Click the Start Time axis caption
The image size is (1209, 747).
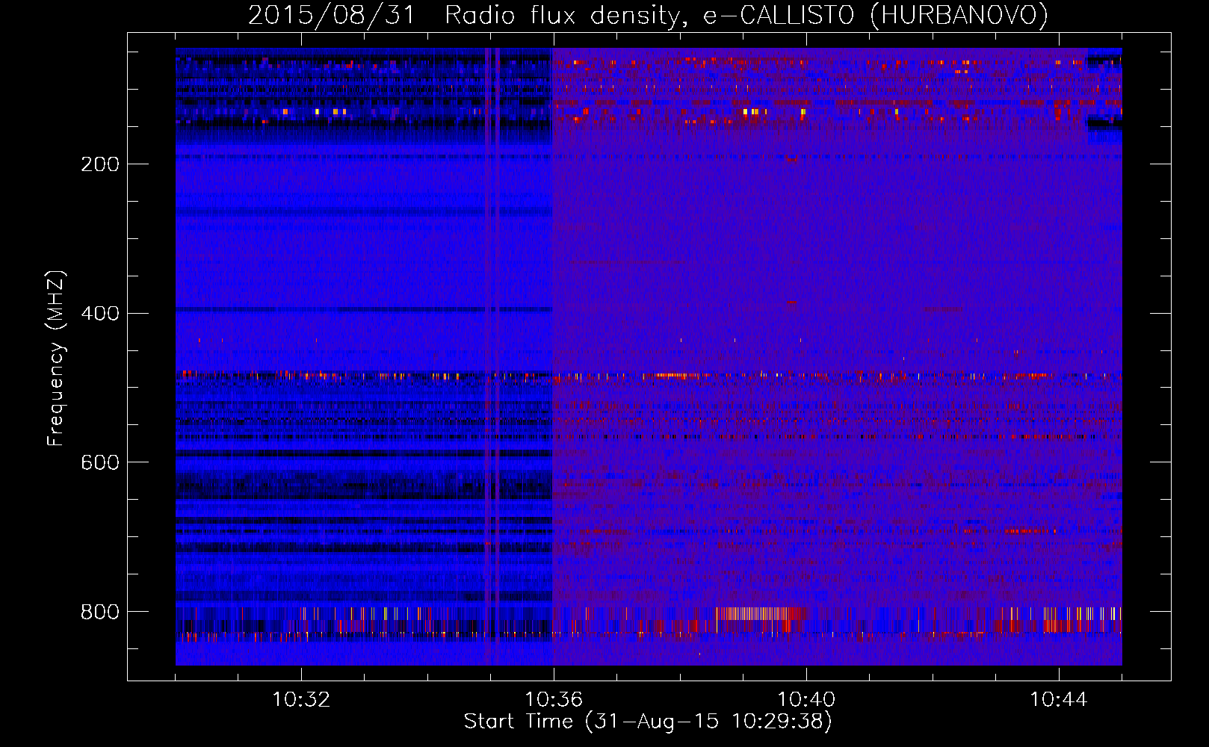pyautogui.click(x=648, y=722)
